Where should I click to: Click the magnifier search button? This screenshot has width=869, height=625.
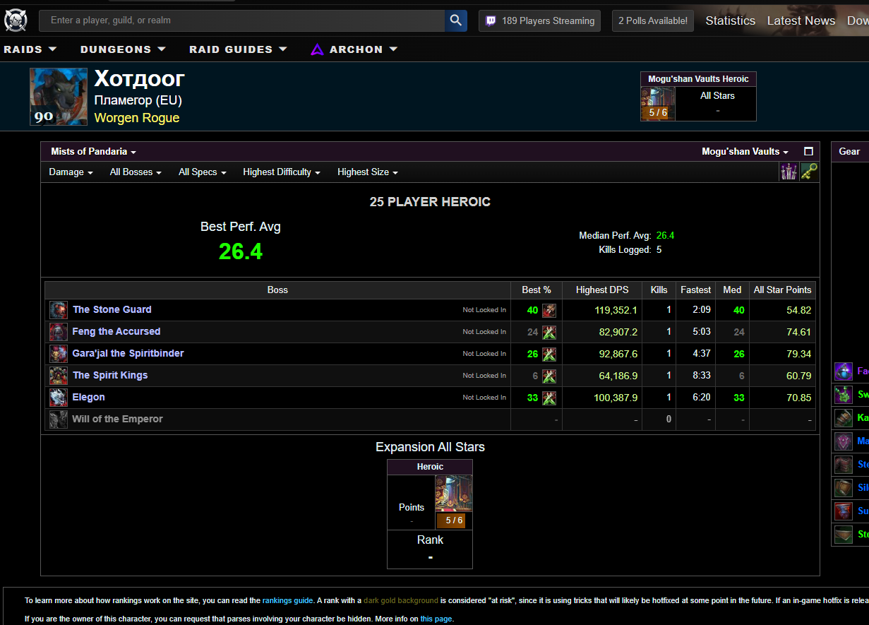(456, 20)
